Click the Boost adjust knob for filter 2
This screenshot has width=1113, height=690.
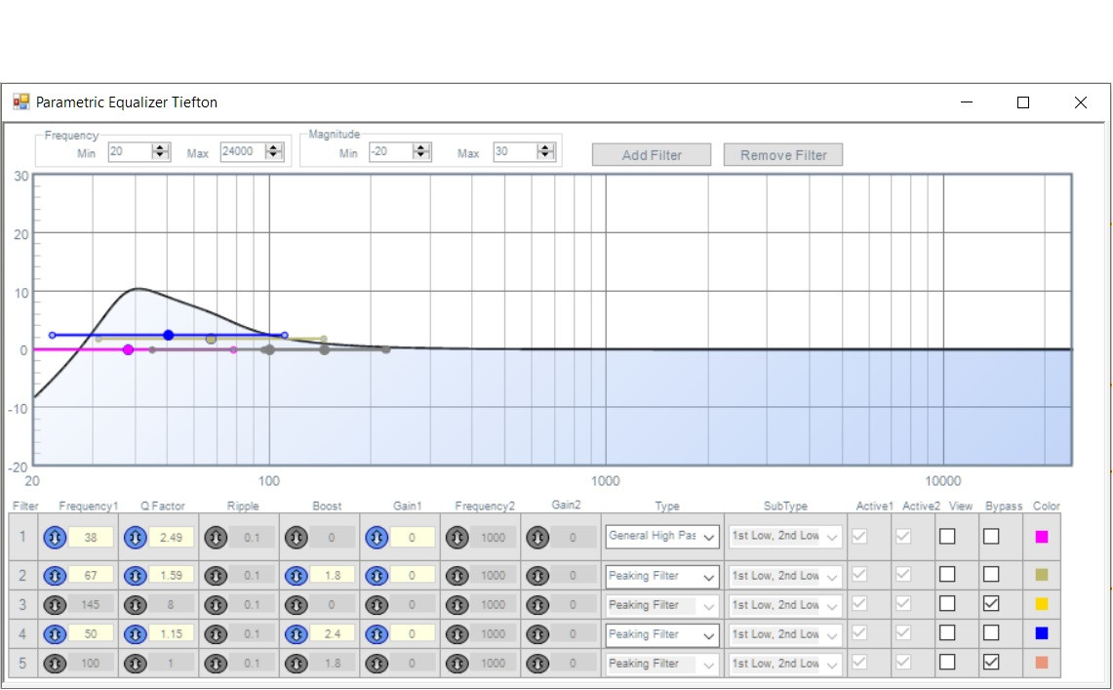(297, 576)
